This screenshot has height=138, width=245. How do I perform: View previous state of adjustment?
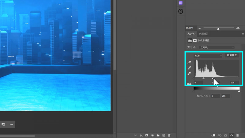(220, 135)
